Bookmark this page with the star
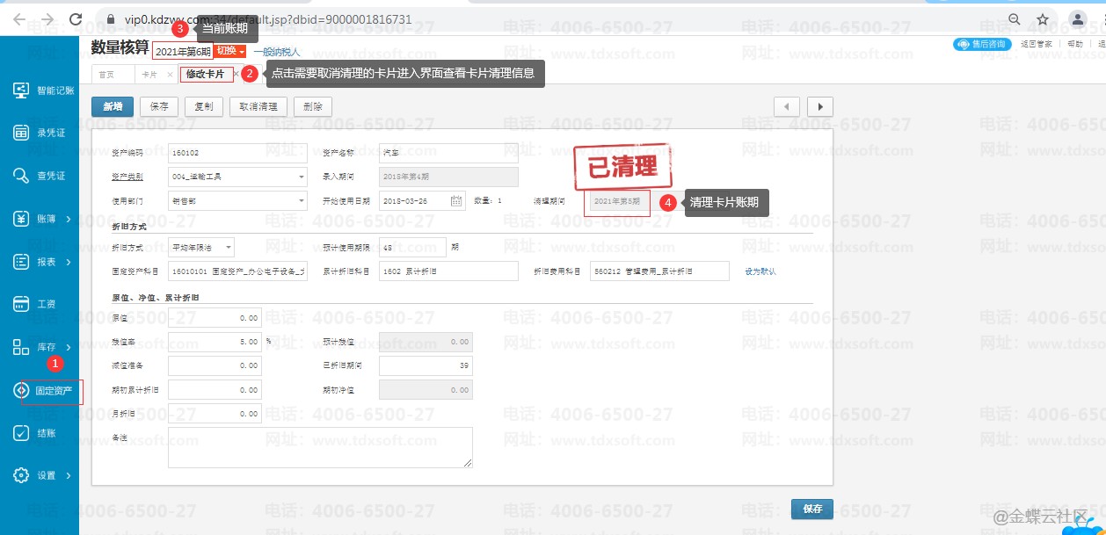Screen dimensions: 1106x535 [x=1043, y=18]
